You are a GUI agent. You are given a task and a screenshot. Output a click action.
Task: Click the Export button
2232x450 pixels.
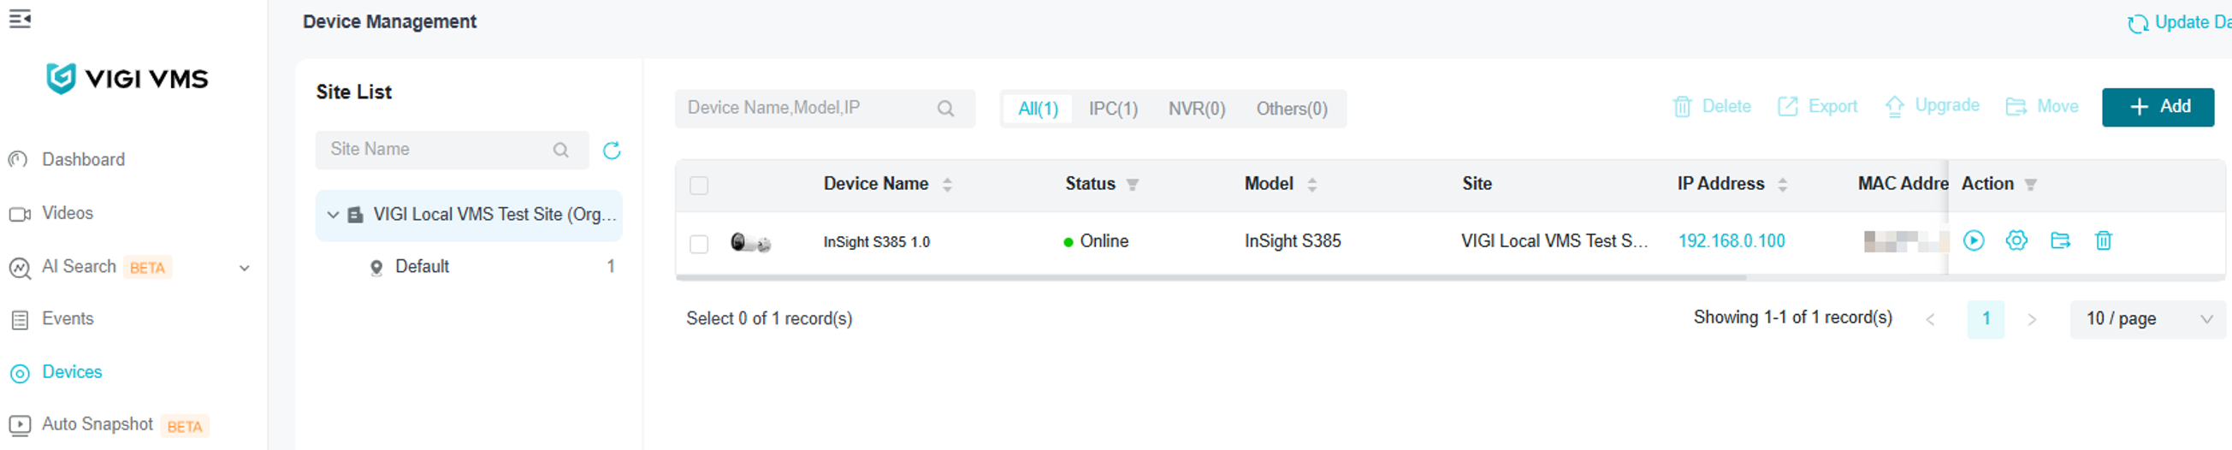1817,107
